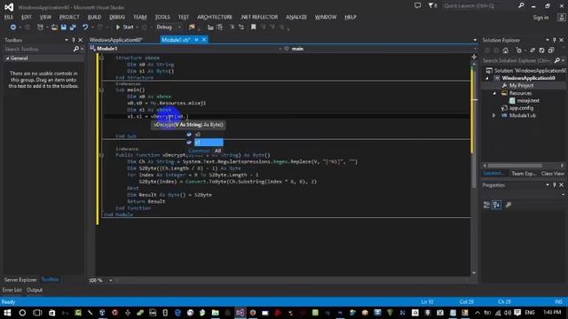The width and height of the screenshot is (568, 319).
Task: Open the ARCHITECTURE menu
Action: click(x=215, y=17)
